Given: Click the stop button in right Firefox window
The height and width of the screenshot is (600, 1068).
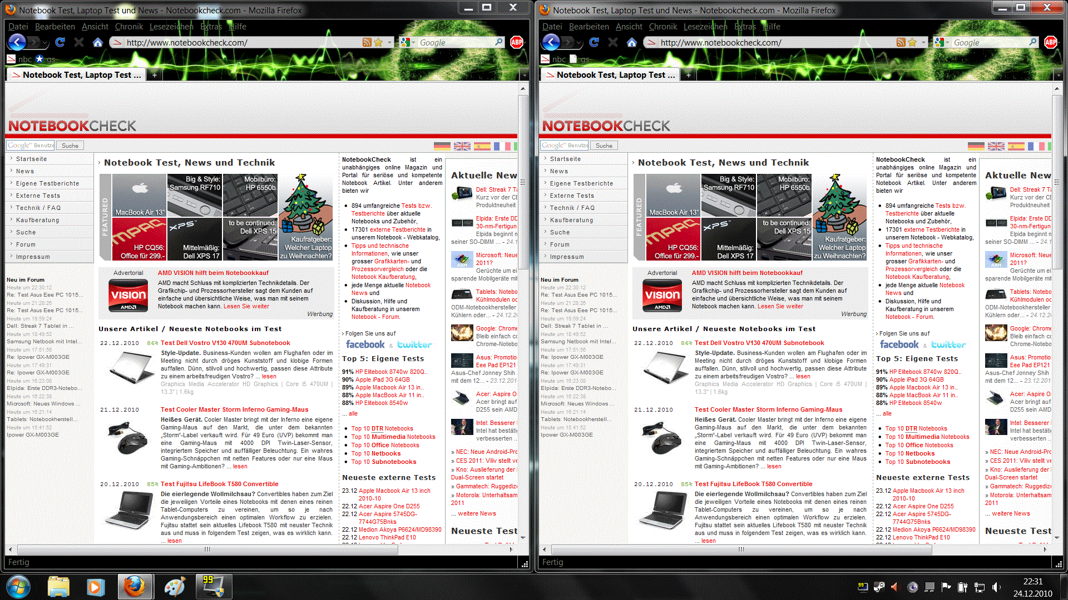Looking at the screenshot, I should [x=613, y=42].
